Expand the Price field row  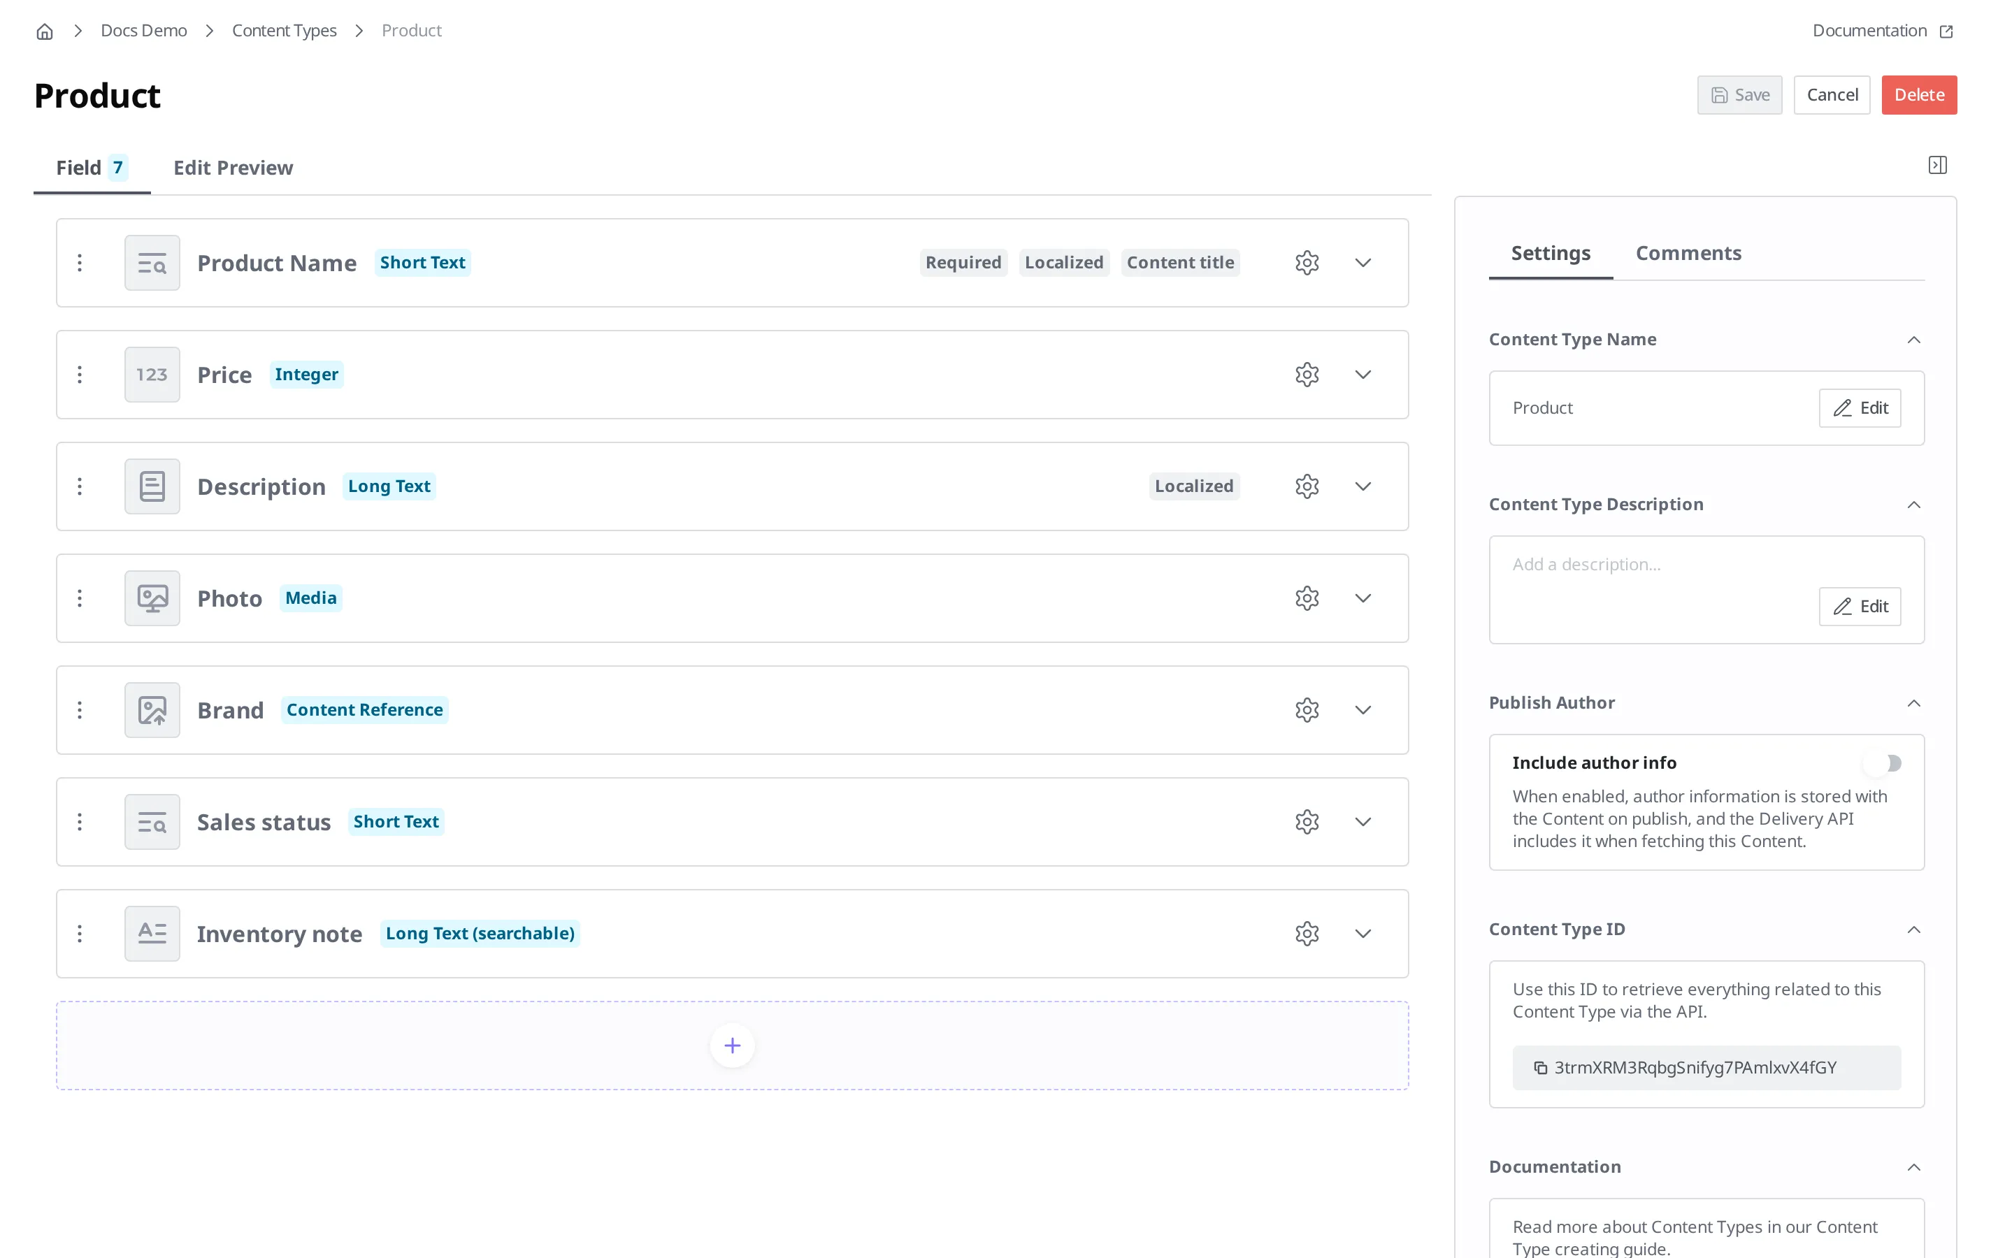[x=1363, y=375]
